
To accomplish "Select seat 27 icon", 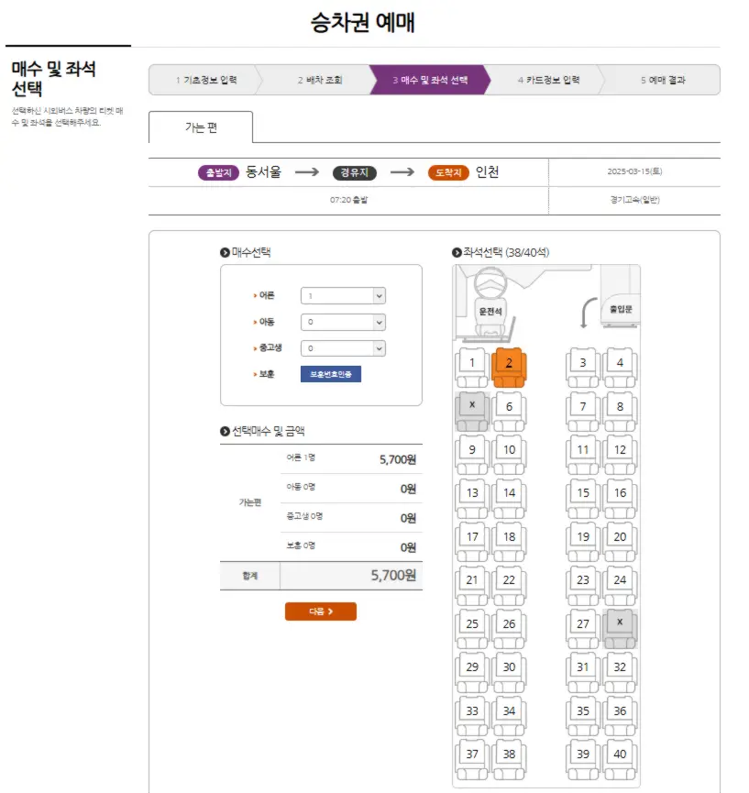I will (583, 628).
